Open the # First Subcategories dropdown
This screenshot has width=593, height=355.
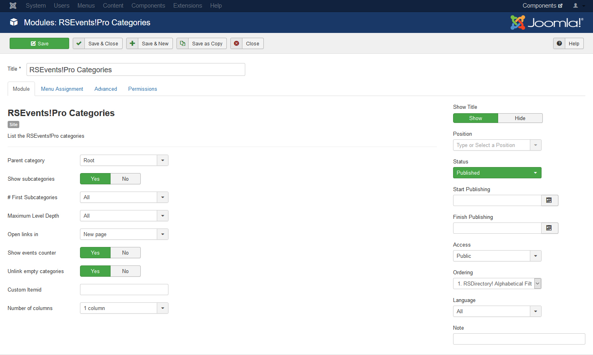click(124, 197)
